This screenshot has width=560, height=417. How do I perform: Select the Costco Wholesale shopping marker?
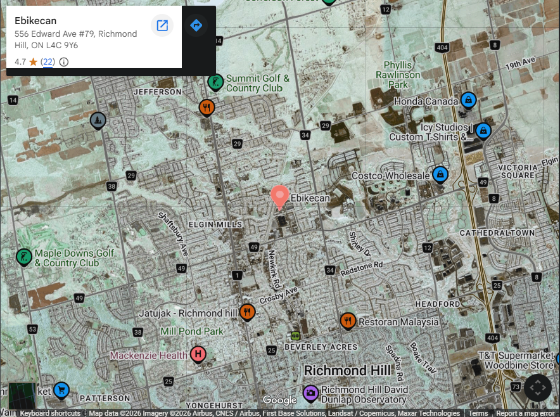click(440, 174)
